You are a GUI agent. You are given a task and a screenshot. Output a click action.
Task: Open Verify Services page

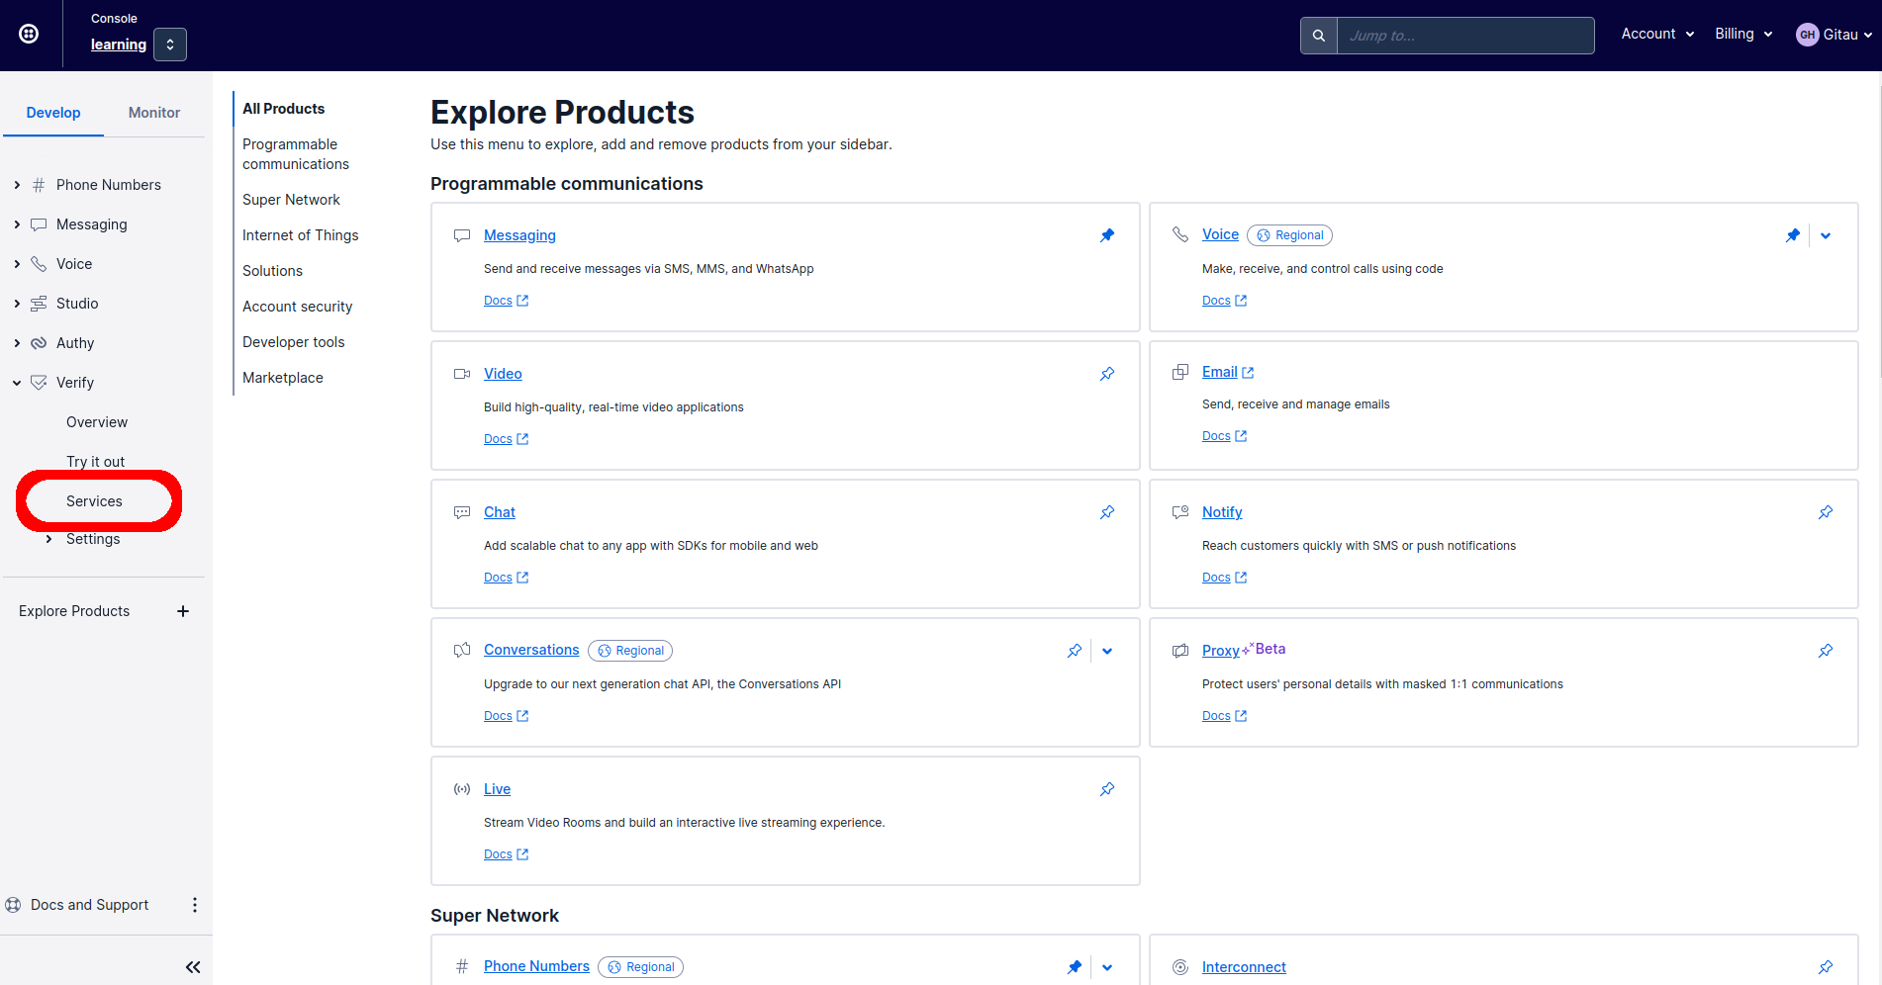click(x=95, y=501)
